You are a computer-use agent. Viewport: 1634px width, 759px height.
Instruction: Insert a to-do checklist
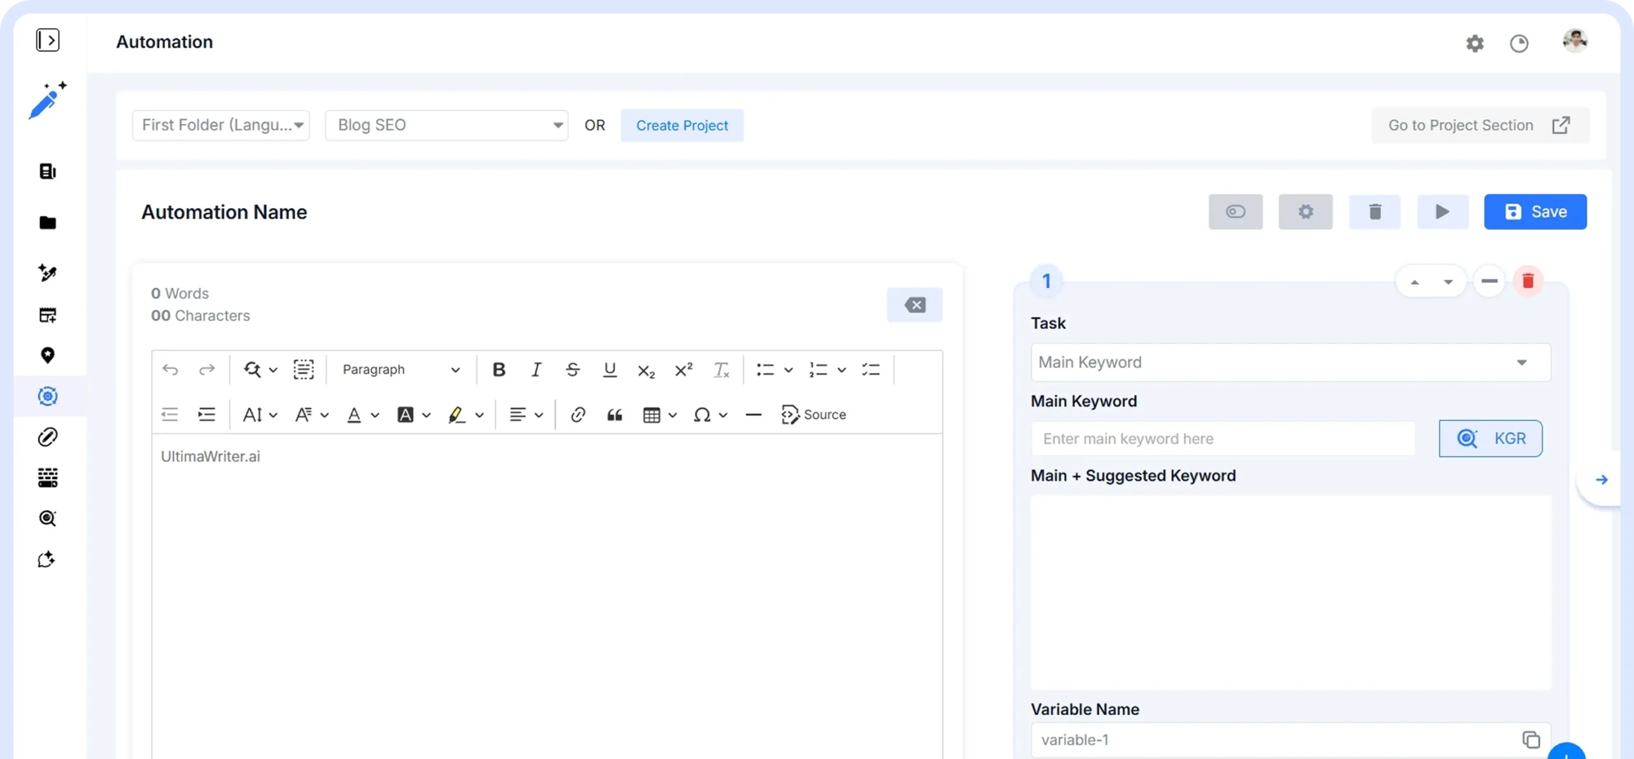871,370
